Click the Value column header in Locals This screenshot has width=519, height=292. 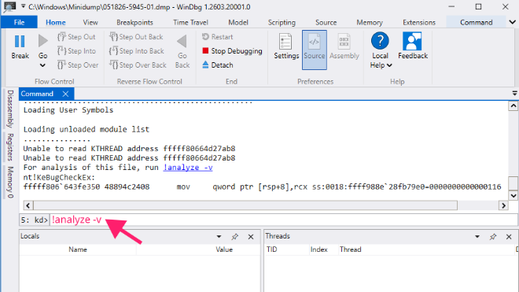coord(224,249)
